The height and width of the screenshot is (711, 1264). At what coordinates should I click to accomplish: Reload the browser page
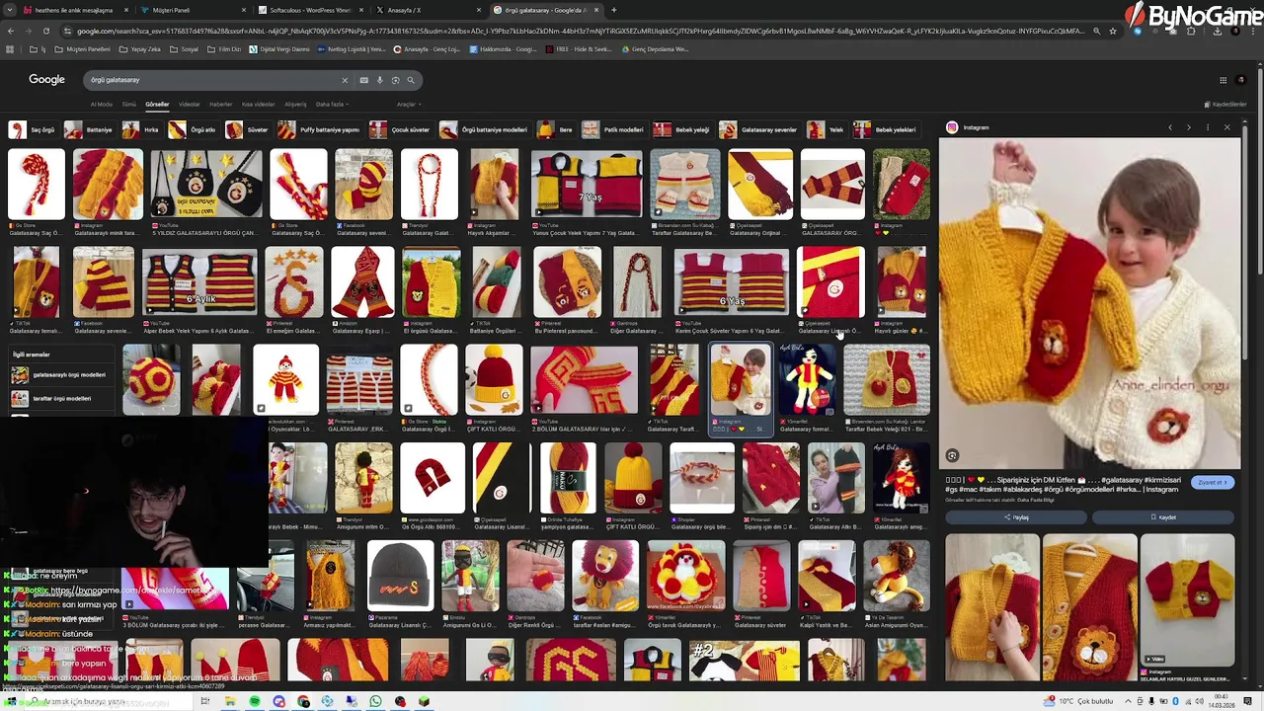(45, 31)
